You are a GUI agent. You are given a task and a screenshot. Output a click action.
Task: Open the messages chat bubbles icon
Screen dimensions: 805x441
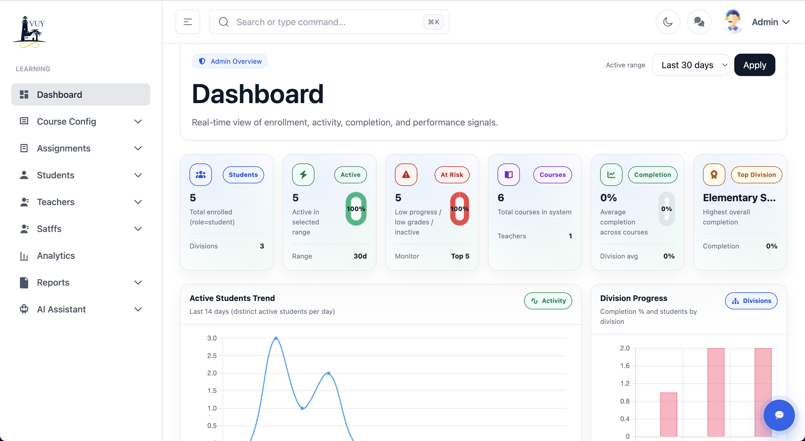[699, 22]
